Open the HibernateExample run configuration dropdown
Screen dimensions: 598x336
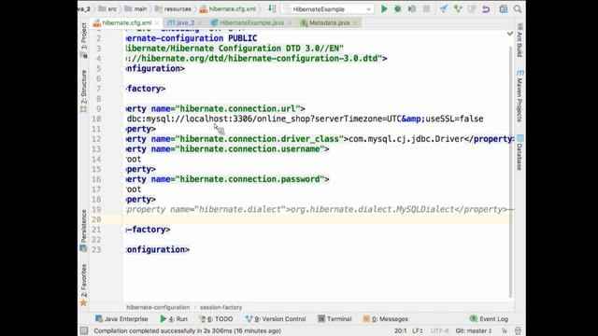point(327,8)
